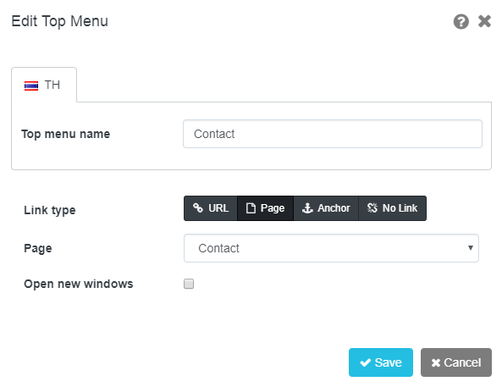The height and width of the screenshot is (387, 502).
Task: Click the X icon on Cancel
Action: coord(436,362)
